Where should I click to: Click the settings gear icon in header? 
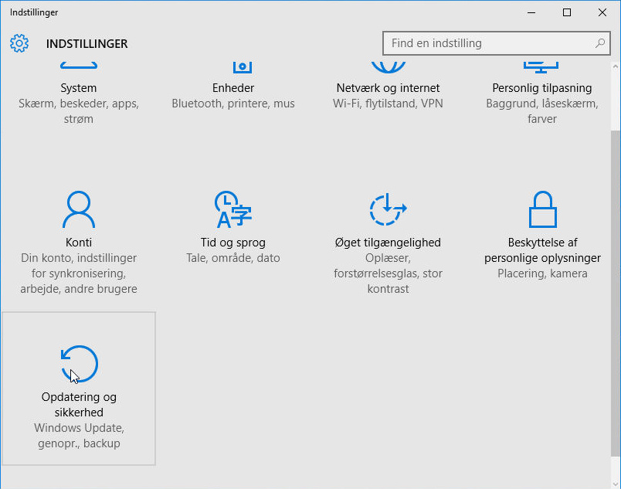pos(19,43)
